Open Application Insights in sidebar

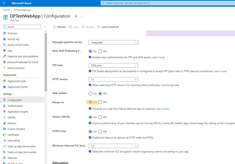18,112
